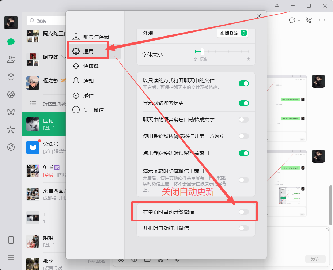Toggle 演示屏幕时隐藏微信主窗口 switch
The width and height of the screenshot is (333, 270).
point(243,180)
